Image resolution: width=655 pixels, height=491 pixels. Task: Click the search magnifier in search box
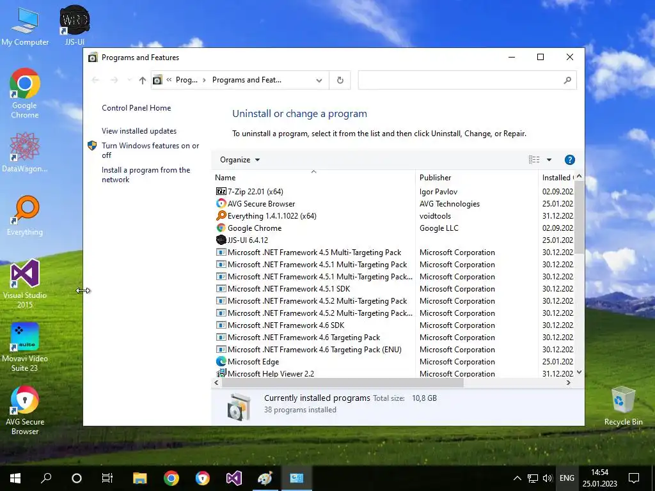pyautogui.click(x=567, y=80)
